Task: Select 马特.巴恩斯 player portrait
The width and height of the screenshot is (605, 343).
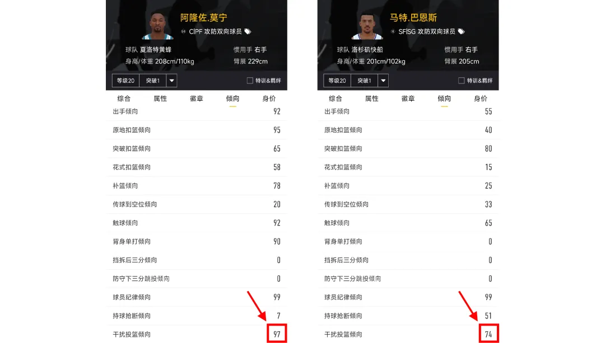Action: [367, 26]
